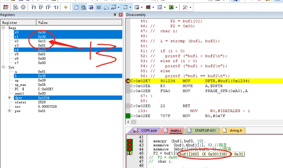The height and width of the screenshot is (168, 283).
Task: Click the Register column header
Action: tap(18, 23)
